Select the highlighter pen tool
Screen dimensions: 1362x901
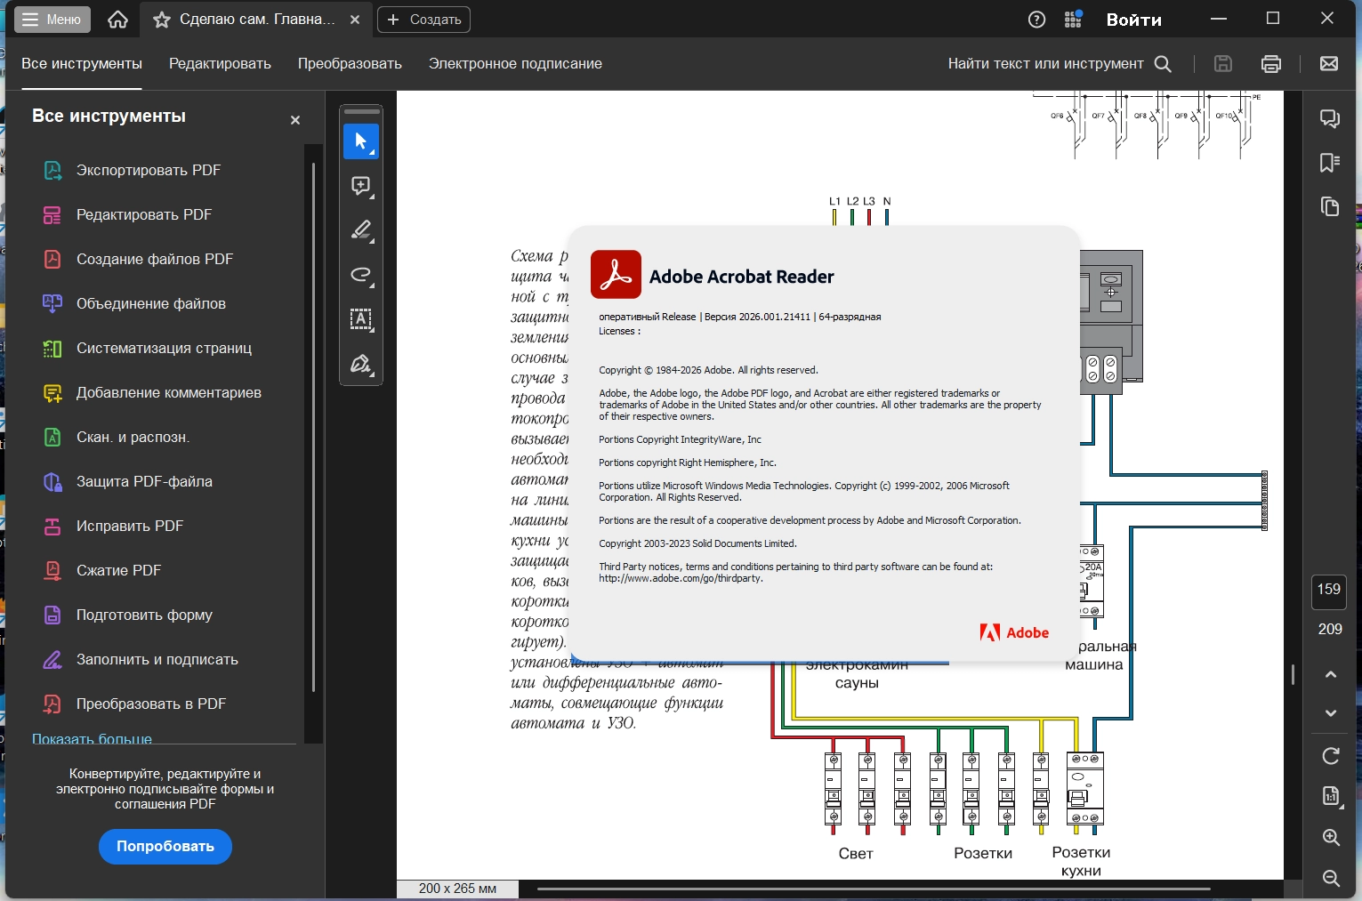point(361,230)
